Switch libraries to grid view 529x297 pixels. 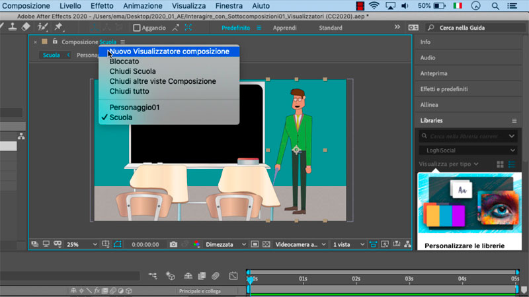pyautogui.click(x=500, y=164)
